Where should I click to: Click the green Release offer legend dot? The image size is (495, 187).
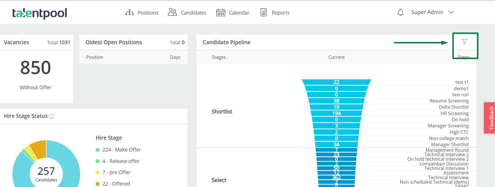tap(98, 161)
